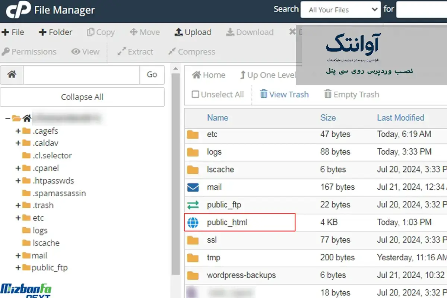Create a new folder with + Folder
Viewport: 447px width, 298px height.
(56, 32)
